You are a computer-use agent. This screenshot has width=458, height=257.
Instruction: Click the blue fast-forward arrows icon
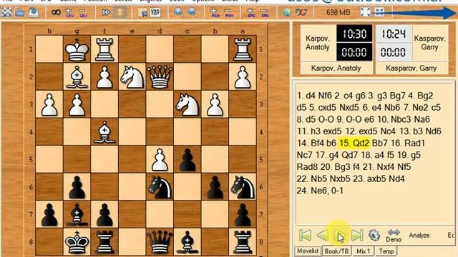click(106, 12)
